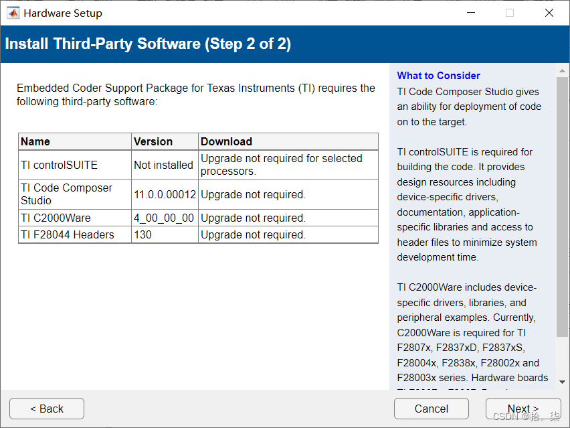Select version 4_00_00_00 cell

point(165,218)
